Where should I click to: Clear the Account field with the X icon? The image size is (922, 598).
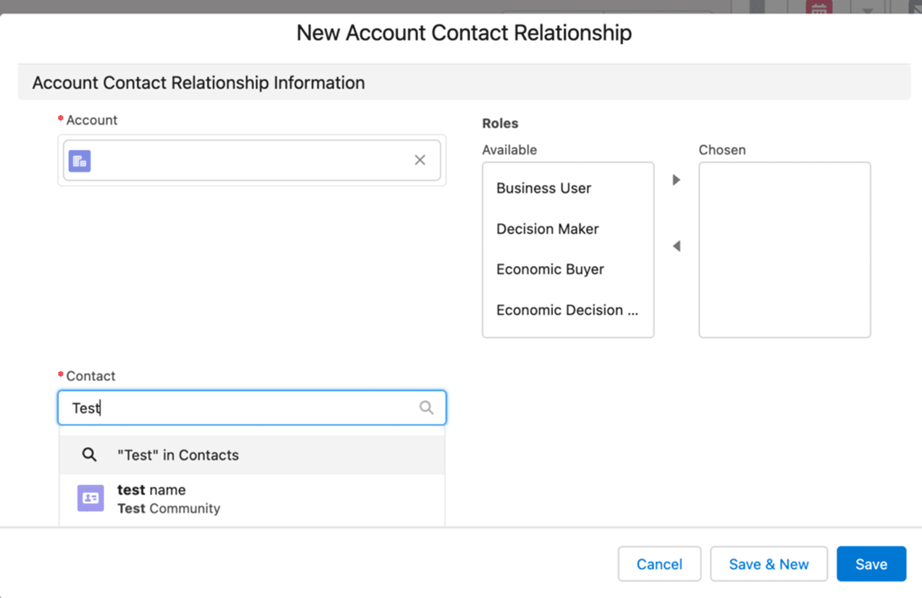(x=420, y=159)
